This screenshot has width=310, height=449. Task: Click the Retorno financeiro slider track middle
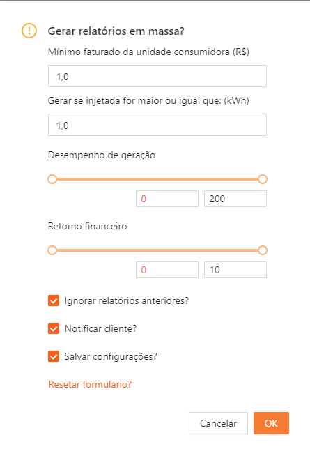(x=157, y=250)
